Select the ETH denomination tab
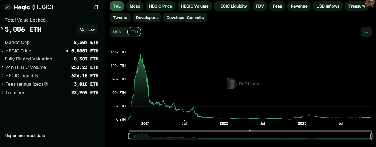 (134, 32)
